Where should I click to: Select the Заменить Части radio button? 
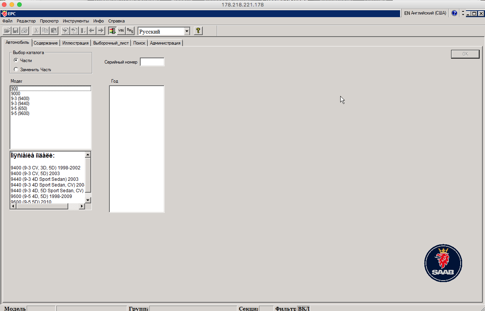point(16,69)
